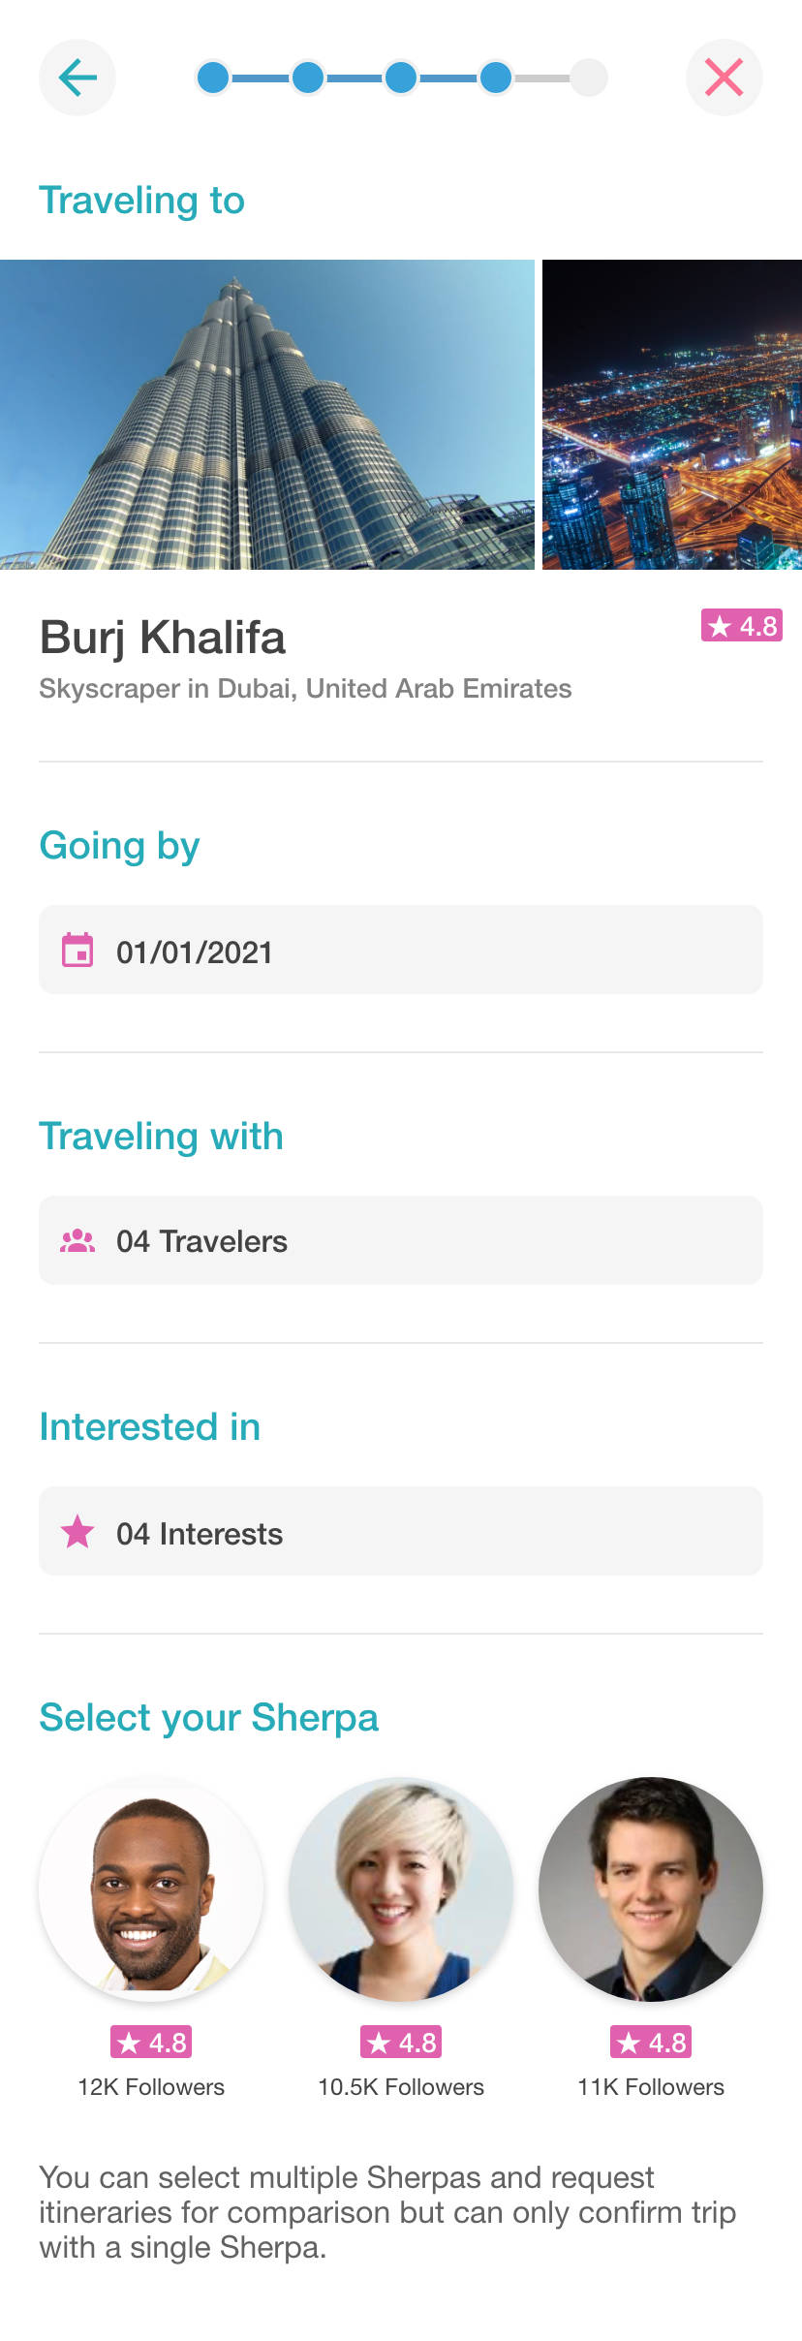Open the Burj Khalifa daytime photo
Image resolution: width=802 pixels, height=2341 pixels.
[267, 415]
